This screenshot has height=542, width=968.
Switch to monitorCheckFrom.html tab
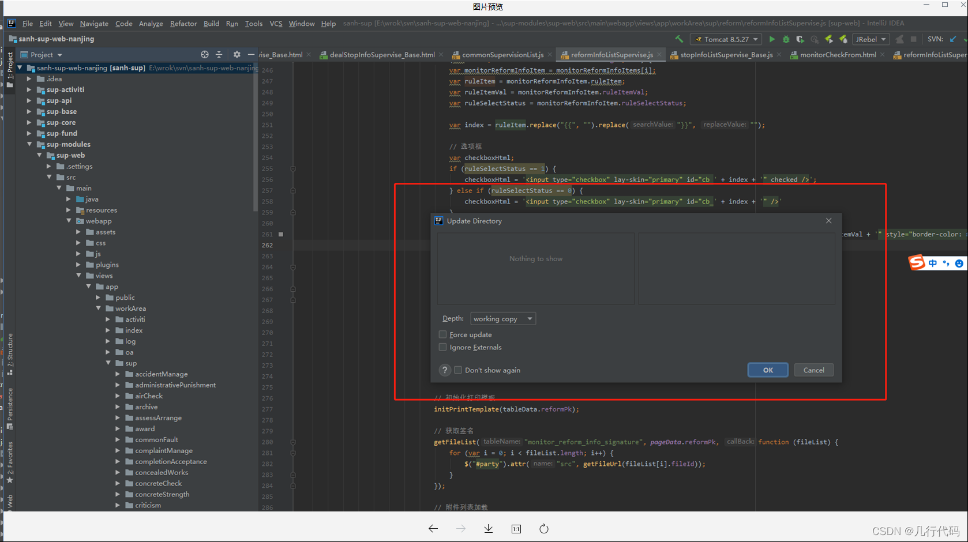(838, 55)
